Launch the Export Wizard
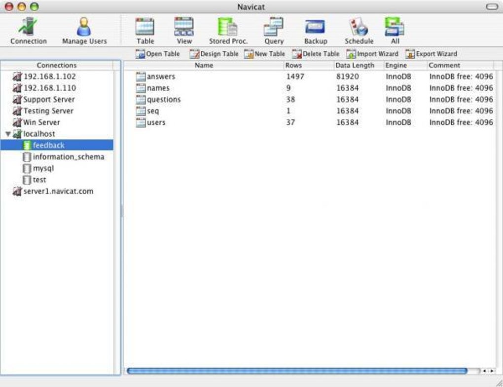Viewport: 503px width, 387px height. pos(431,54)
